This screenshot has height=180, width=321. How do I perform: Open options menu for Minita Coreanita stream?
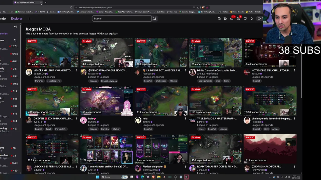(x=240, y=70)
